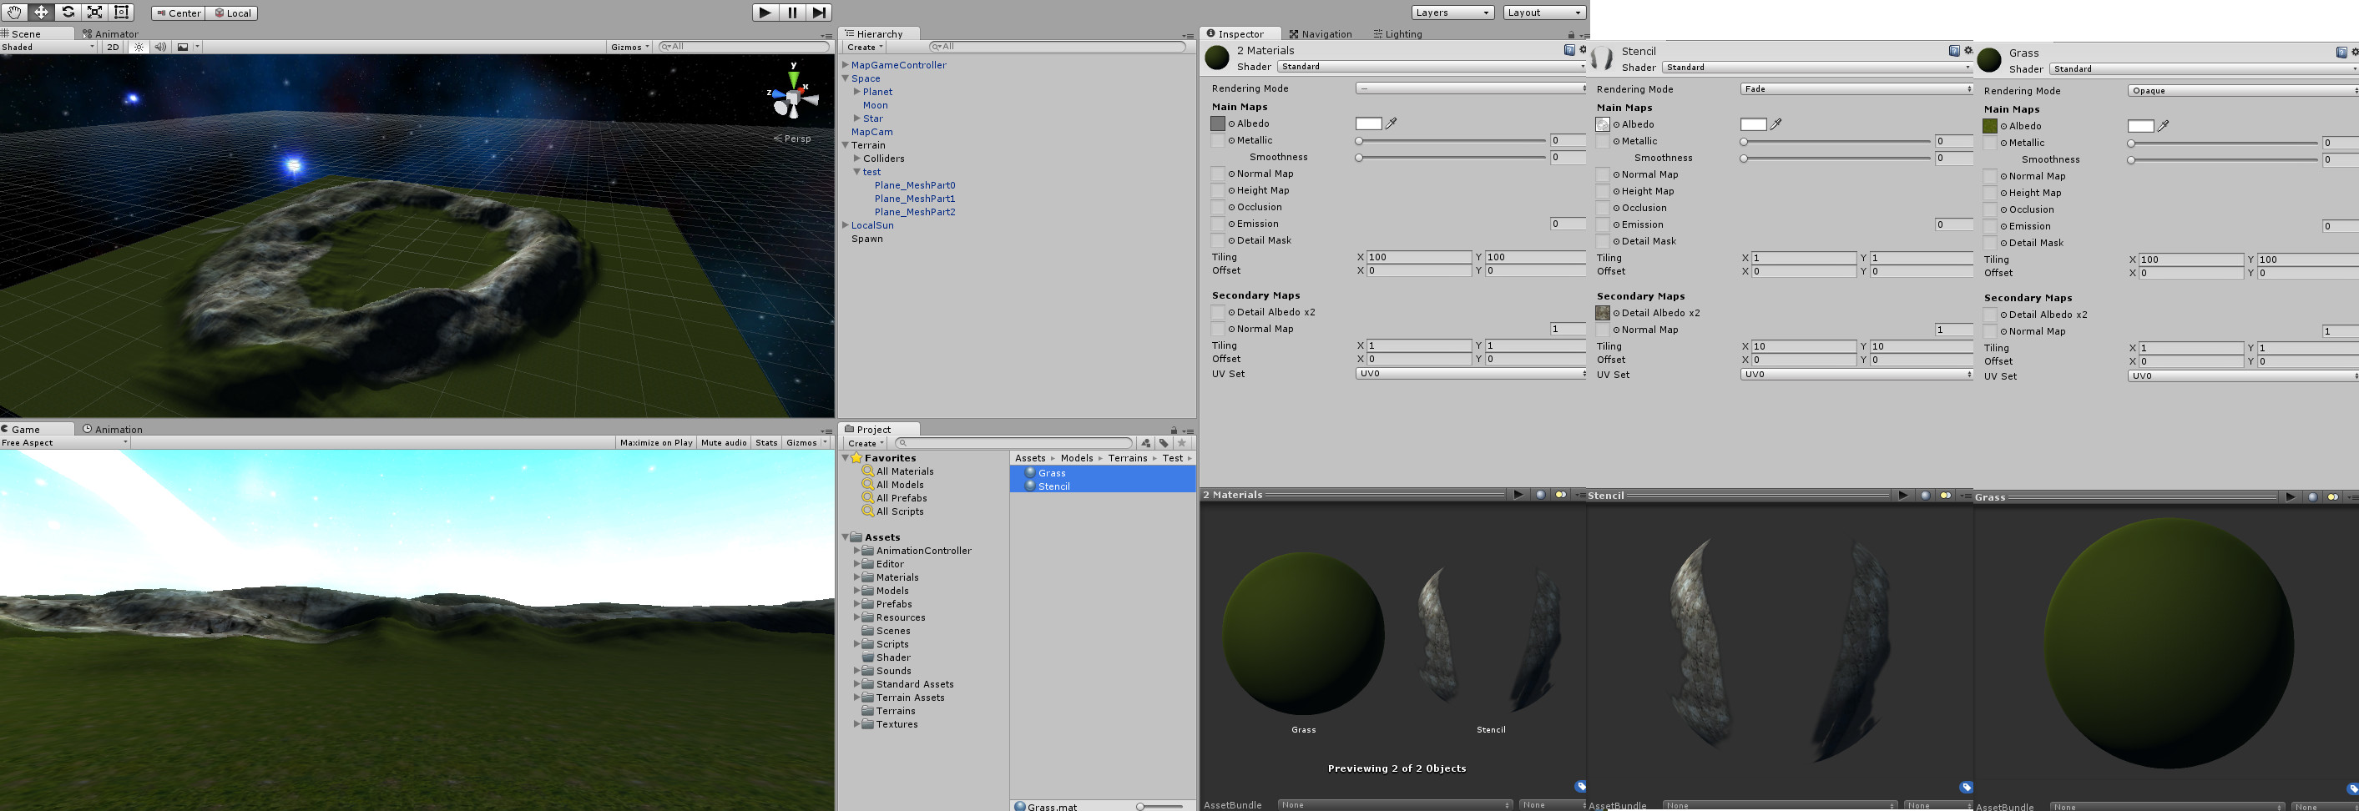The image size is (2359, 811).
Task: Toggle Mute audio in Game view
Action: point(725,443)
